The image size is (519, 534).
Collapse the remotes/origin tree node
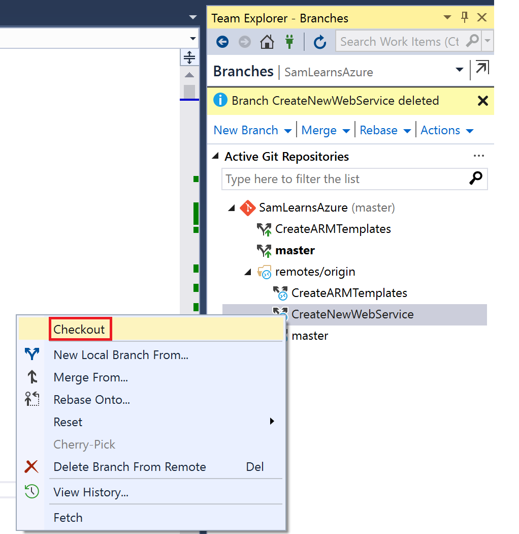(x=248, y=272)
